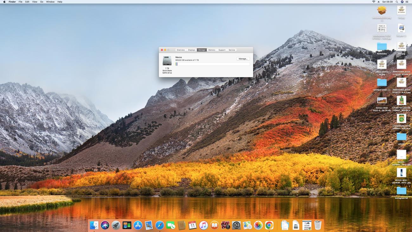Select peppy dance-30.jpg on desktop

pyautogui.click(x=382, y=64)
